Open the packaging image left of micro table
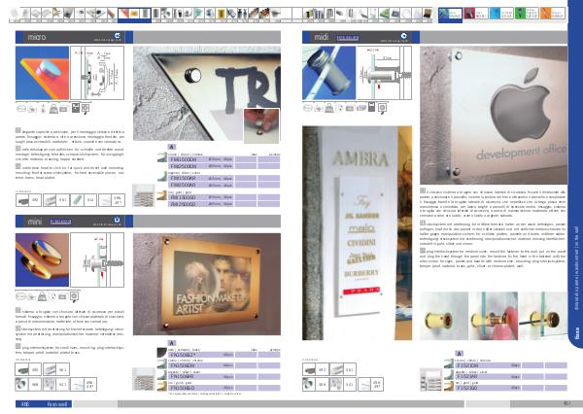 [144, 195]
